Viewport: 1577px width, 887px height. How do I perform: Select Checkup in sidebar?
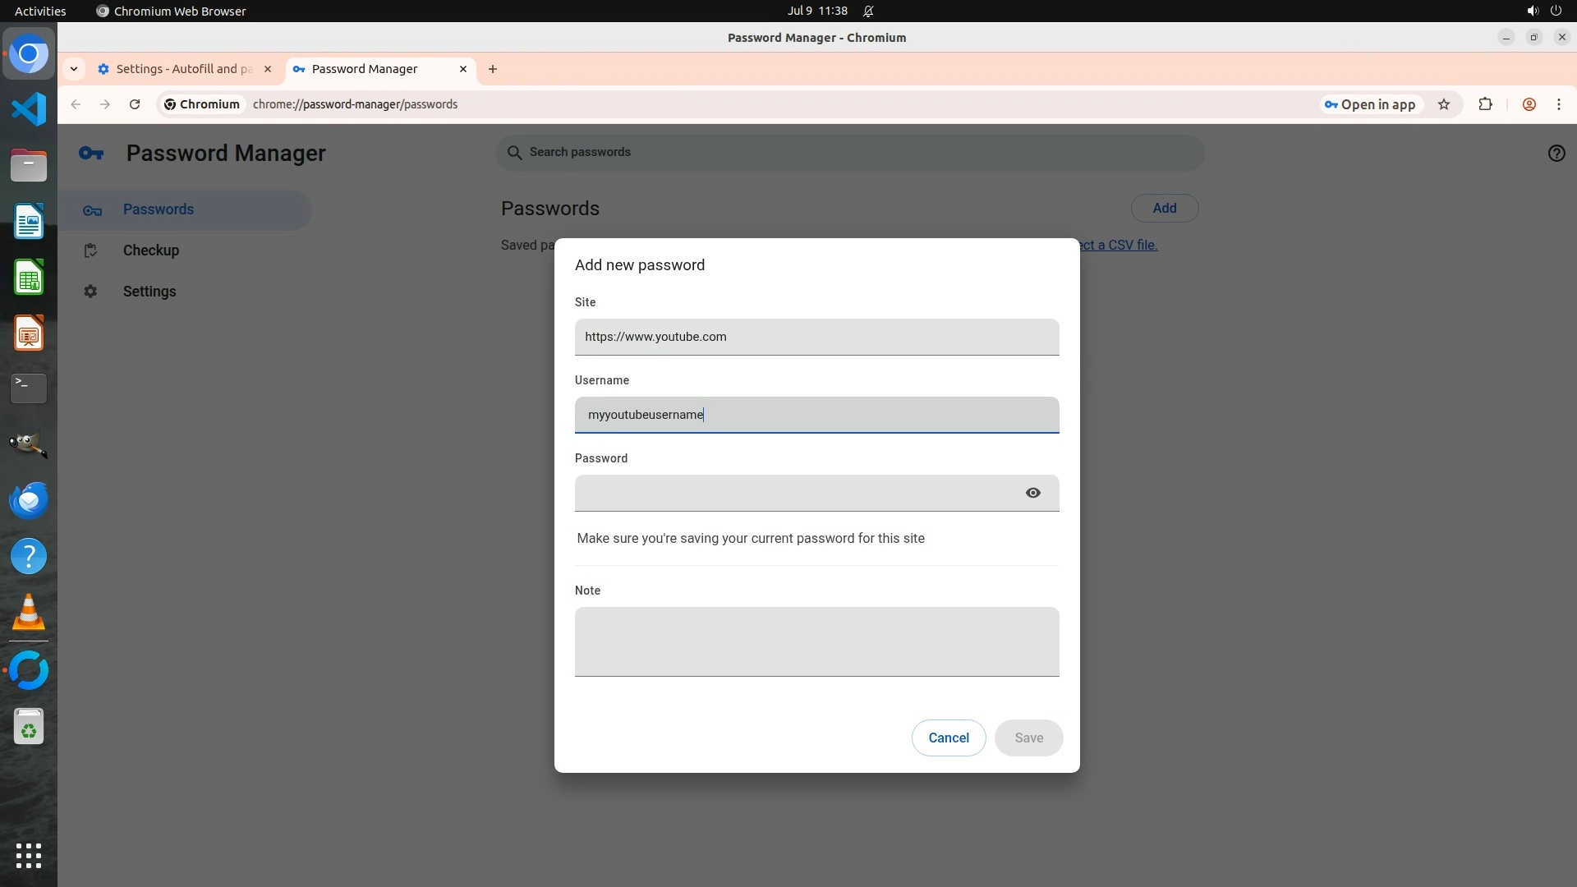click(150, 250)
